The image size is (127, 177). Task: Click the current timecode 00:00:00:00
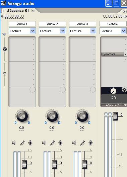point(14,16)
